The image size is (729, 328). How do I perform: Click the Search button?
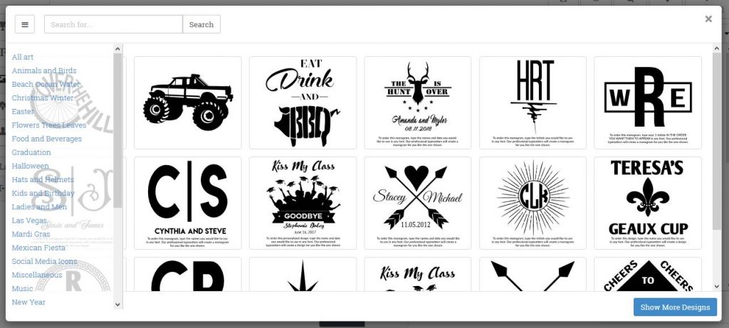201,24
